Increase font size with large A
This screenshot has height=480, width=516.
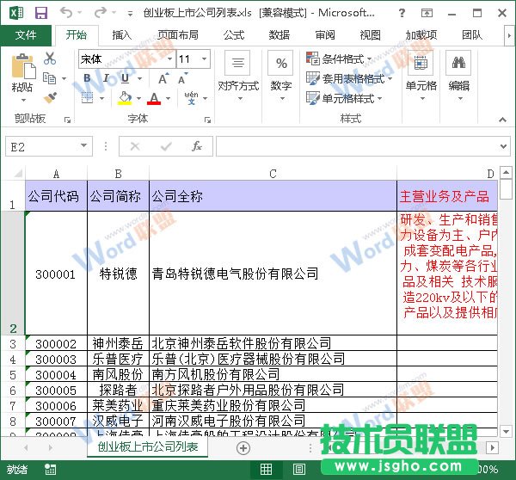pyautogui.click(x=163, y=79)
